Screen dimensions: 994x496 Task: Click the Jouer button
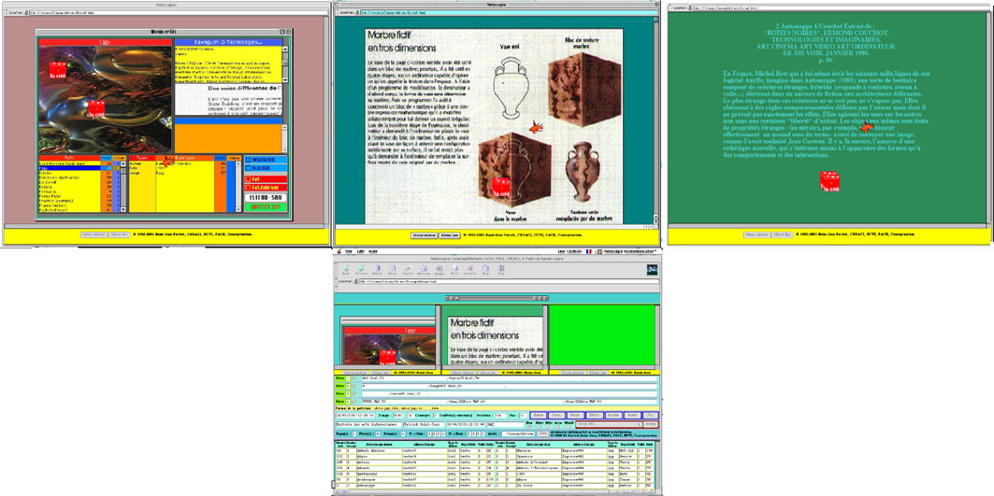point(556,416)
